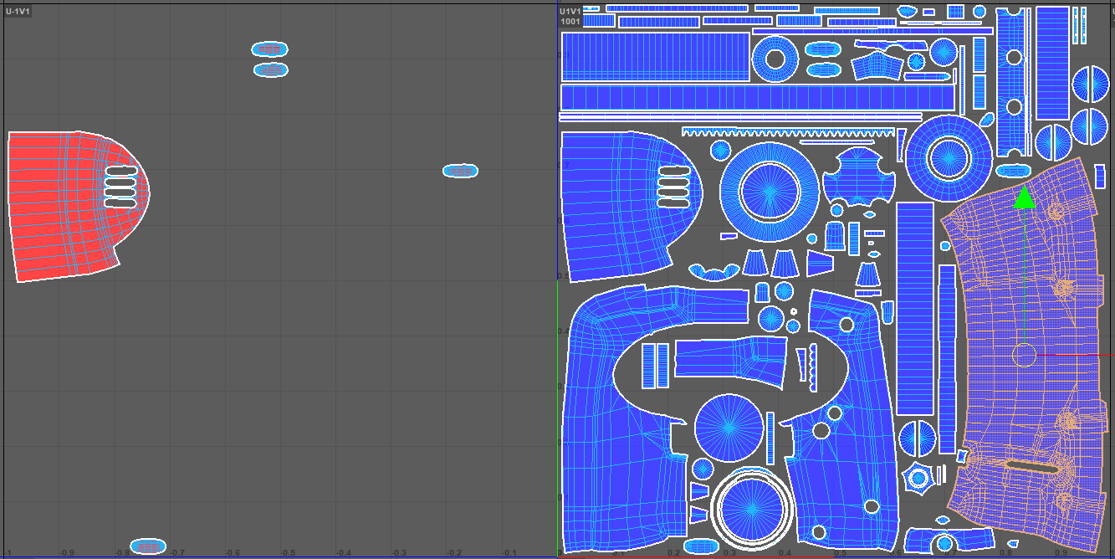Click the U-1V1 tile label
Viewport: 1115px width, 559px height.
tap(18, 12)
